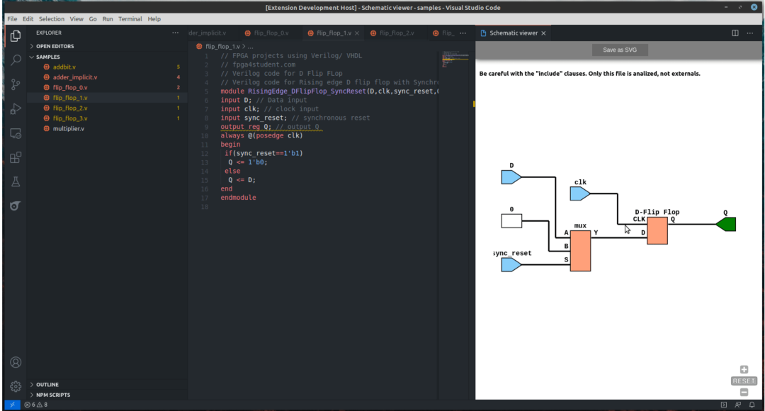
Task: Open the Terminal menu
Action: [x=130, y=19]
